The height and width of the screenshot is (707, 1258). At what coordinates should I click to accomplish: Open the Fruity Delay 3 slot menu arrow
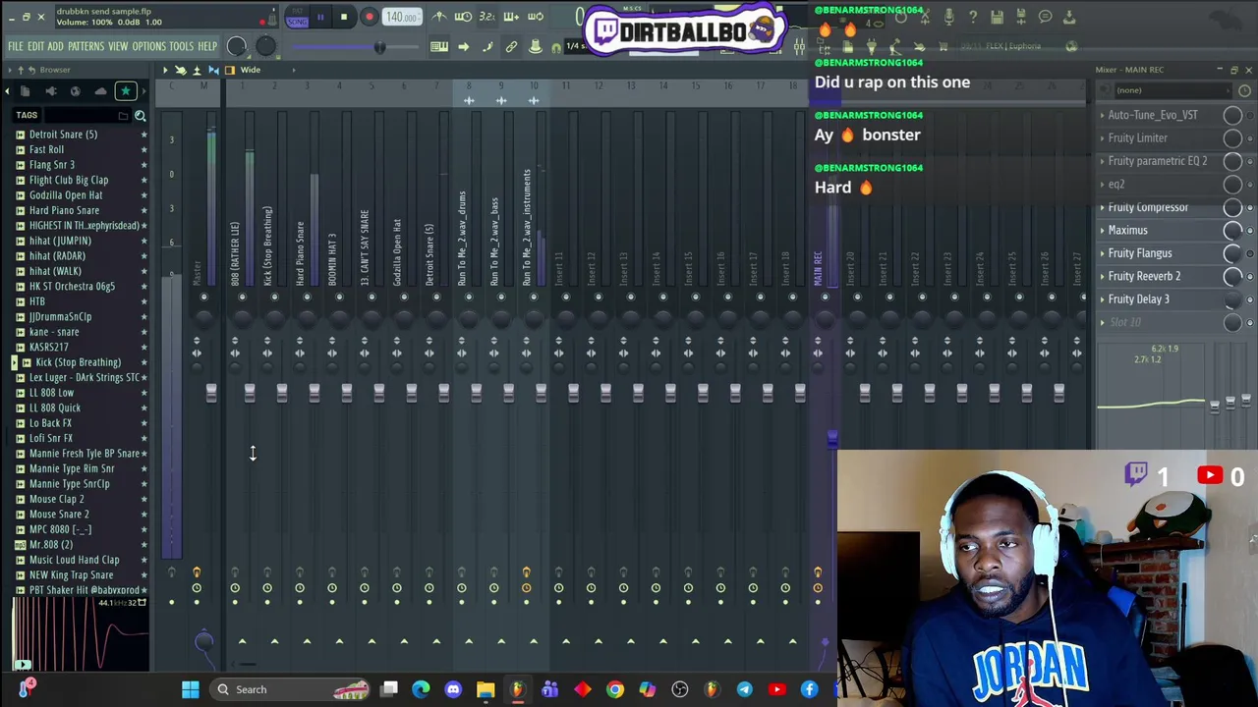point(1102,299)
